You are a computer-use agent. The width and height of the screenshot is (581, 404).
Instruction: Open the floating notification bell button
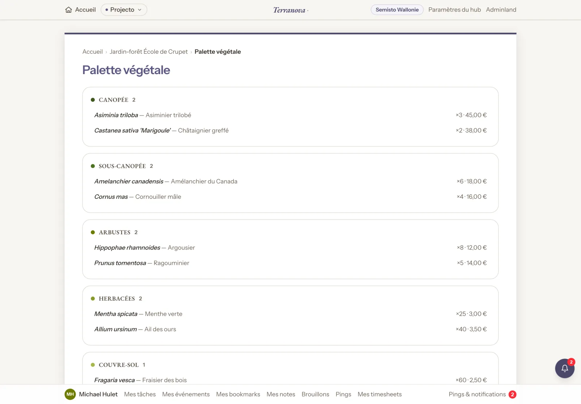[x=565, y=368]
